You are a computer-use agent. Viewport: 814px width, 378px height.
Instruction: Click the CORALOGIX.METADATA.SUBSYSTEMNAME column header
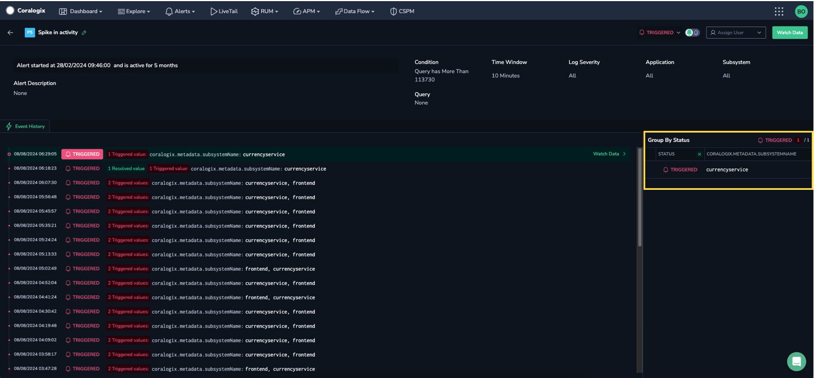(x=752, y=154)
